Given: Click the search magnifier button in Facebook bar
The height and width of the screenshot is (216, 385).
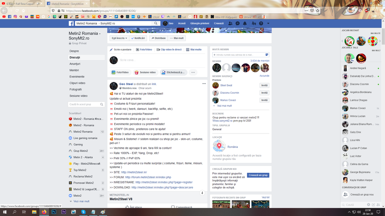Looking at the screenshot, I should coord(156,23).
